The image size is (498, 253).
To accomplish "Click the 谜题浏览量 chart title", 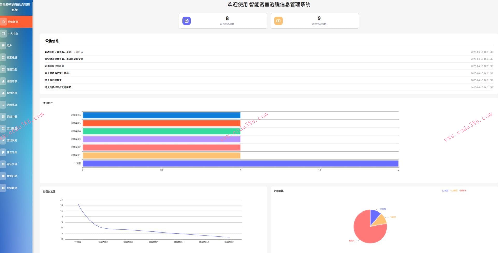I will 49,192.
